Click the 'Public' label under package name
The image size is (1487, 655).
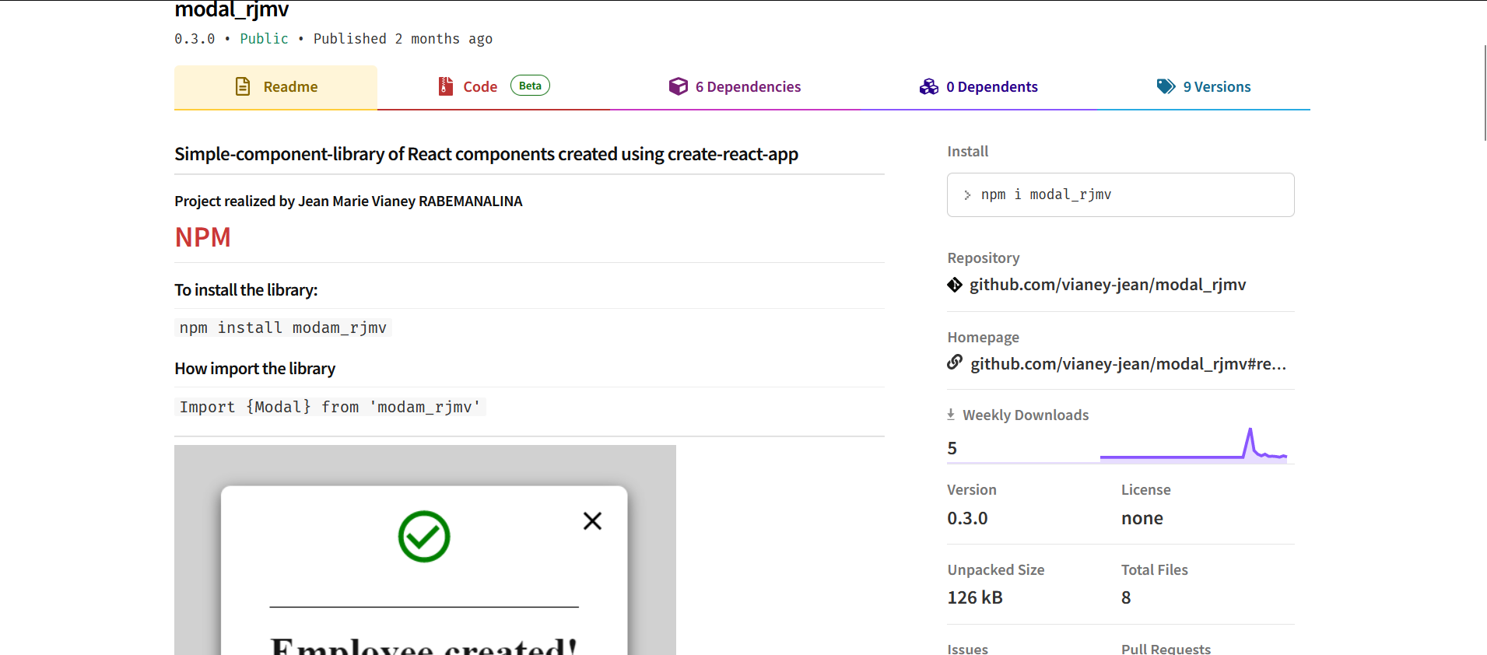(264, 39)
